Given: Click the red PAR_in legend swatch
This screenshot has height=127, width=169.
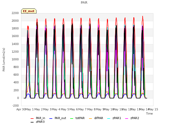Looking at the screenshot, I should (x=32, y=119).
